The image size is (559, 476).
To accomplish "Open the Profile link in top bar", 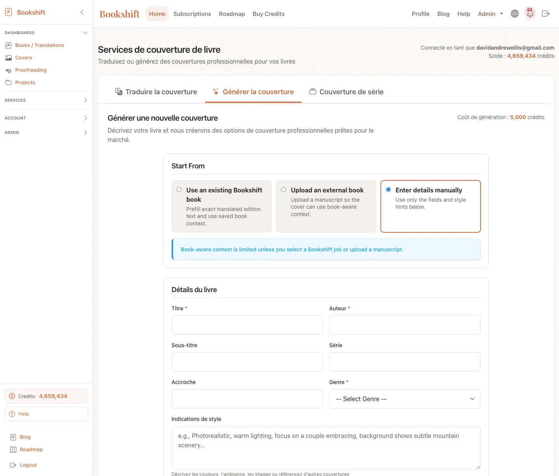I will tap(420, 14).
